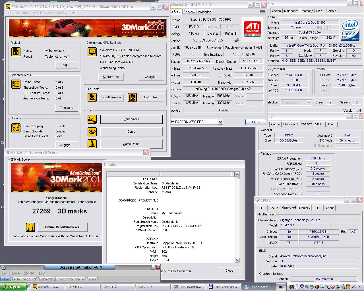This screenshot has height=291, width=364.
Task: Open the File menu in 3DMark2001
Action: 9,13
